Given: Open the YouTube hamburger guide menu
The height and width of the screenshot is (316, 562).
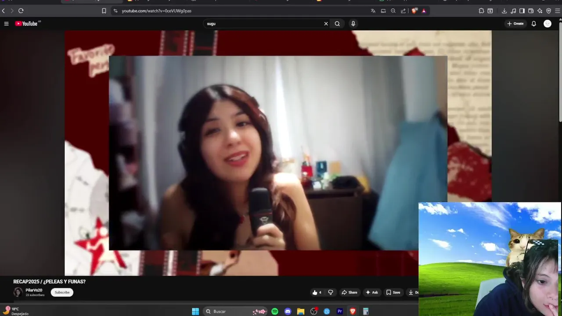Looking at the screenshot, I should [6, 24].
